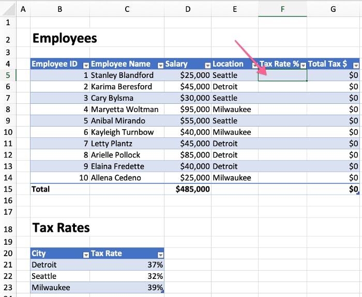Open the Salary column filter dropdown
The width and height of the screenshot is (362, 297).
(208, 66)
